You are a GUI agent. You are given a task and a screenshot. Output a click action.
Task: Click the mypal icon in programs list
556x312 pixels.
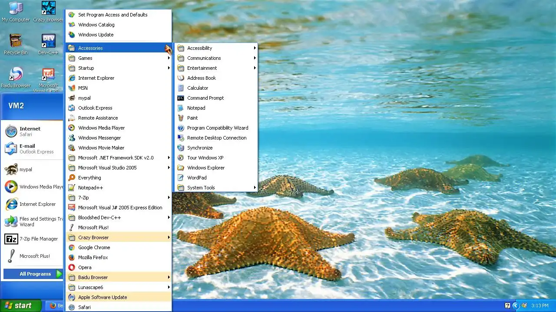click(72, 98)
